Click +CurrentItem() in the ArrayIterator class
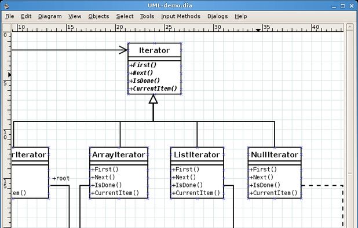 [x=115, y=193]
